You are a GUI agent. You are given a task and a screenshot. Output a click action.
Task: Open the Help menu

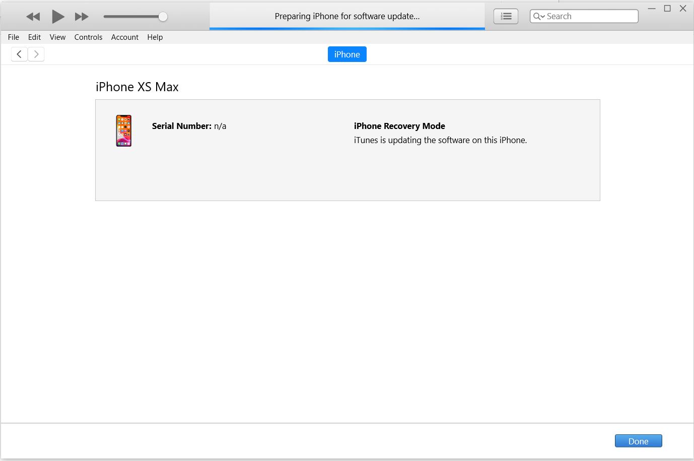(x=155, y=37)
